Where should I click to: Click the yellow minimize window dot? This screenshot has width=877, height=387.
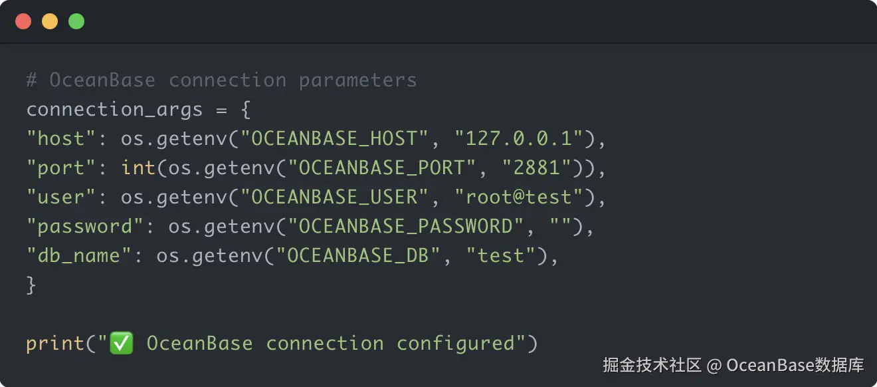(x=50, y=21)
